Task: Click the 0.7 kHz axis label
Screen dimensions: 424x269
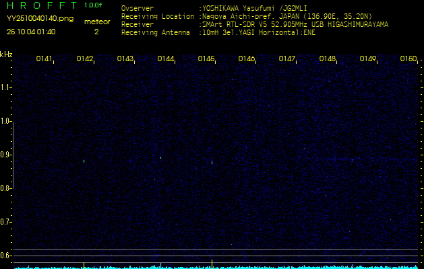Action: [x=5, y=222]
